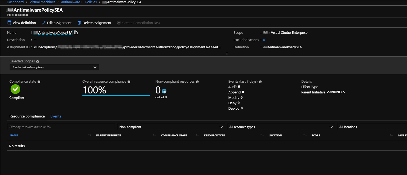Screen dimensions: 407x175
Task: Open the Selected Scopes subscription dropdown
Action: pyautogui.click(x=54, y=67)
